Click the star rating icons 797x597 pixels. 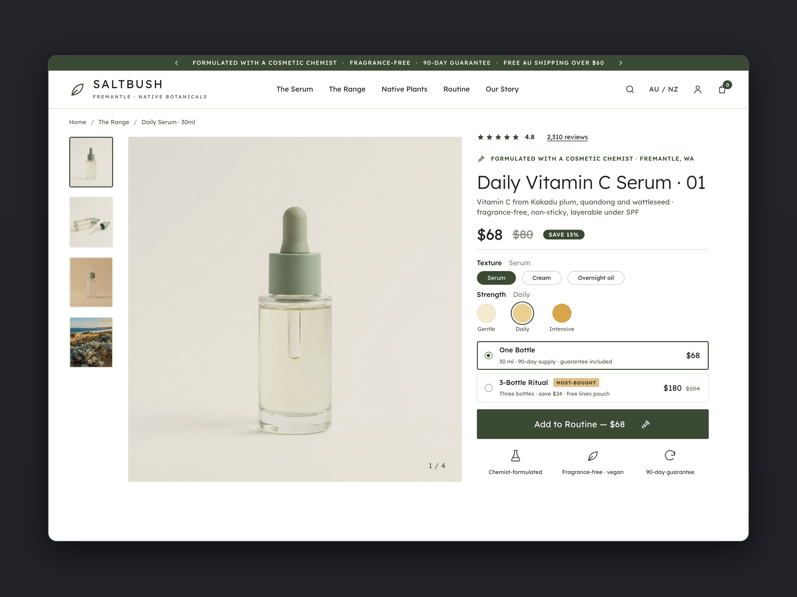[498, 137]
